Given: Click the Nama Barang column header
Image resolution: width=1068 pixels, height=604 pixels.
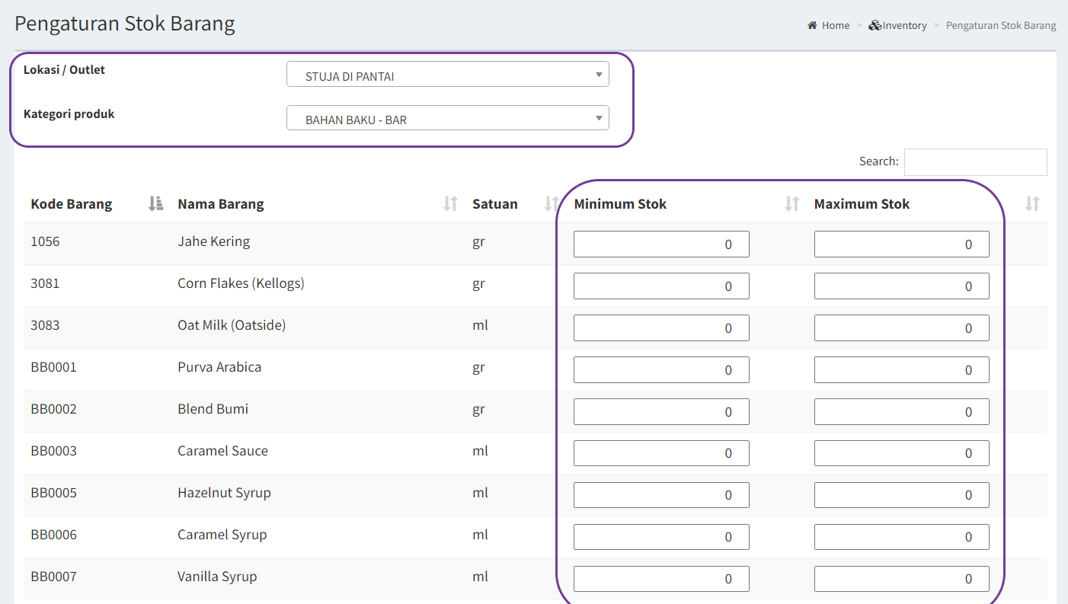Looking at the screenshot, I should [221, 204].
